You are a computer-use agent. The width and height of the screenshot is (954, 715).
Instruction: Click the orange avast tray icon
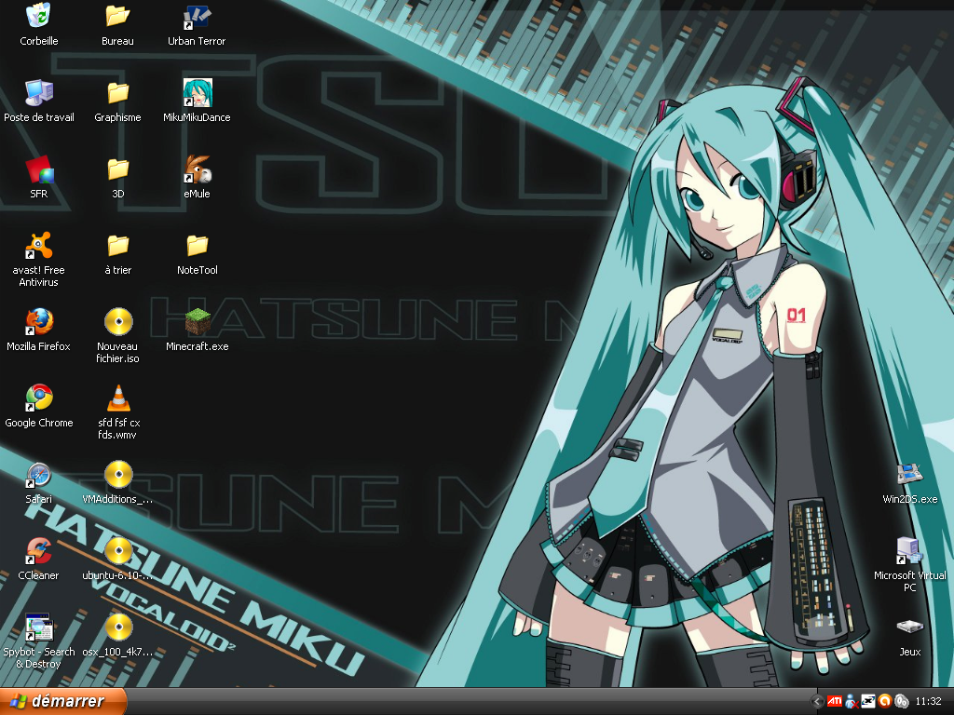[885, 702]
